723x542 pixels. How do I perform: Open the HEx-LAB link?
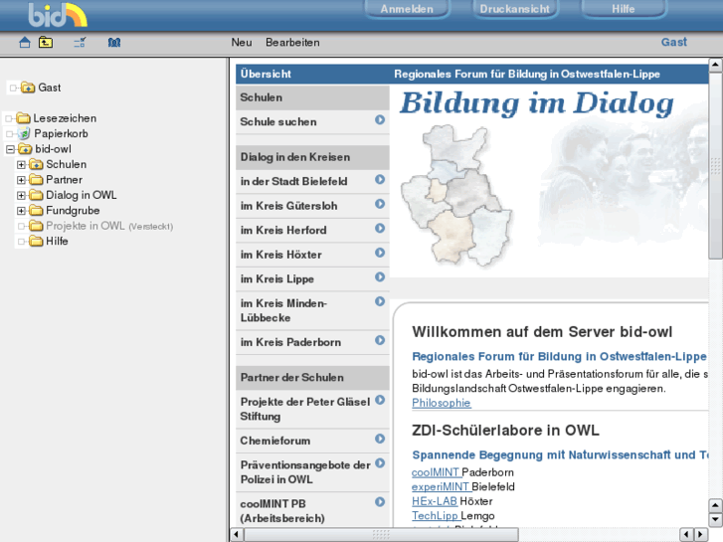coord(435,501)
